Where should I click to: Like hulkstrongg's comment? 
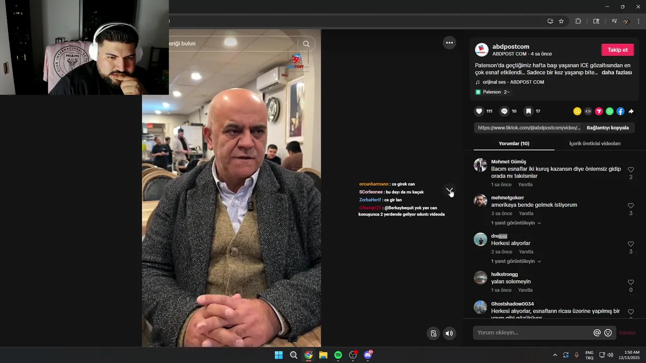tap(630, 282)
